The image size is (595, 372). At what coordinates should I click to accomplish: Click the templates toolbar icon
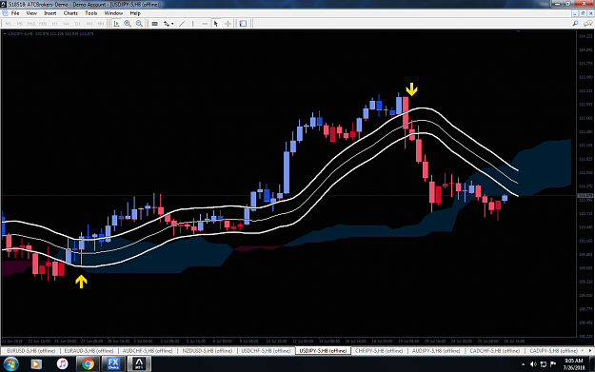243,24
